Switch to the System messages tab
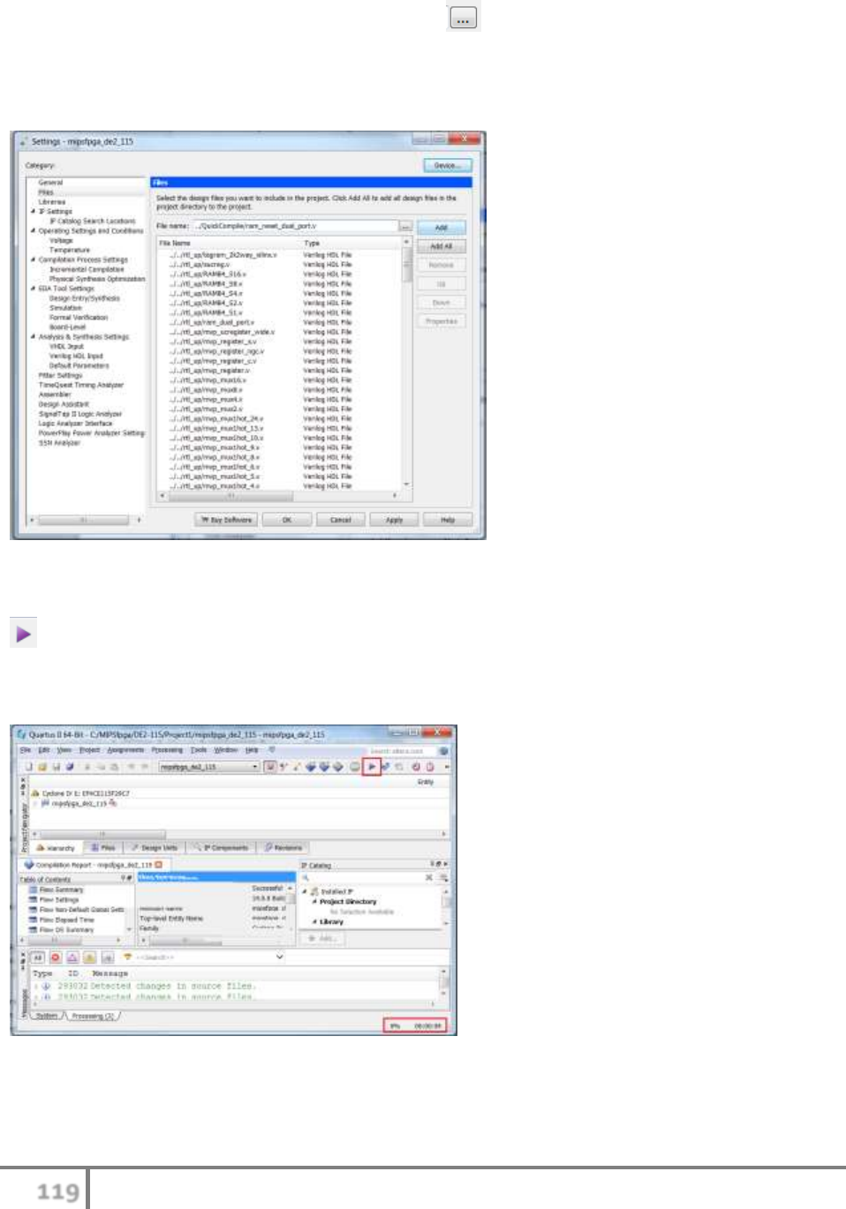846x1209 pixels. (47, 1017)
